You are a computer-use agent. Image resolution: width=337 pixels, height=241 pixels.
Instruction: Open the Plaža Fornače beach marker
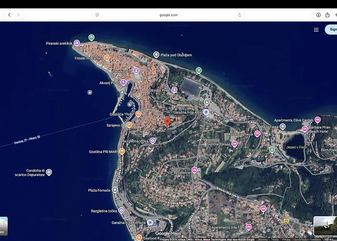[x=115, y=190]
